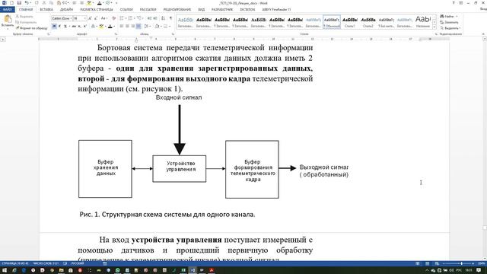487x274 pixels.
Task: Toggle superscript formatting
Action: coord(84,27)
